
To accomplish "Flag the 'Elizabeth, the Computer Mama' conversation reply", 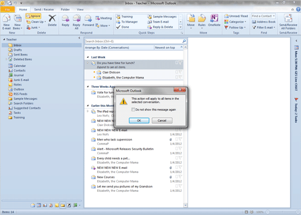I will pos(180,77).
